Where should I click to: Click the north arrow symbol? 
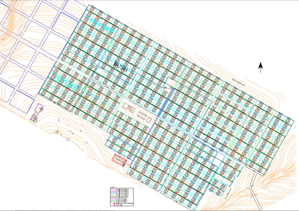click(x=260, y=68)
